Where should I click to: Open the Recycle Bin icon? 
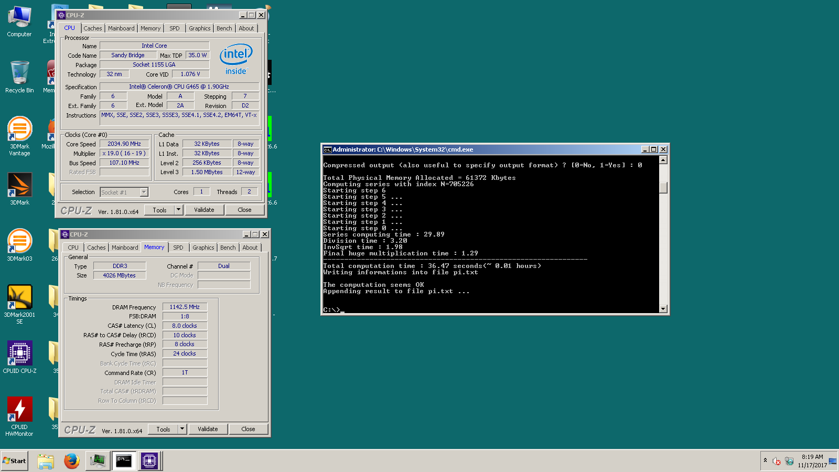tap(19, 77)
